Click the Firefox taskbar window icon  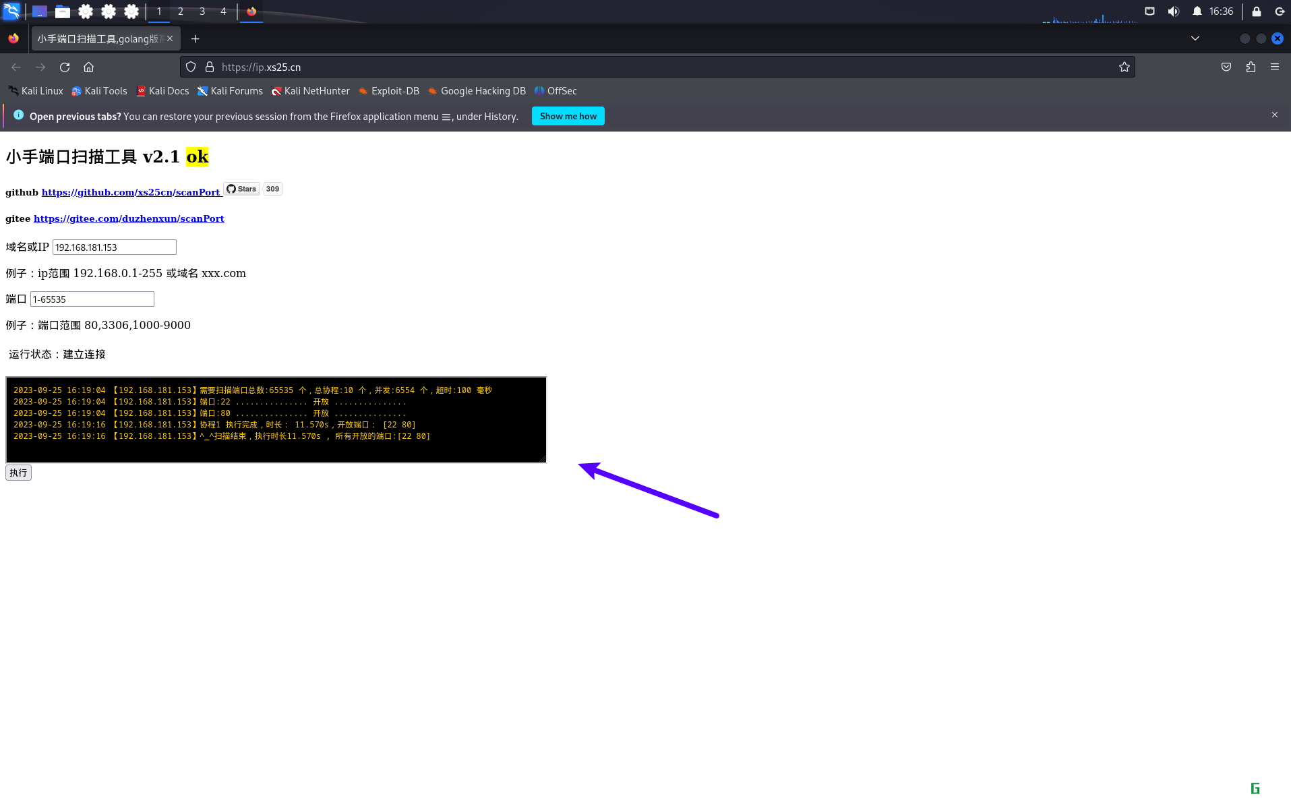251,11
